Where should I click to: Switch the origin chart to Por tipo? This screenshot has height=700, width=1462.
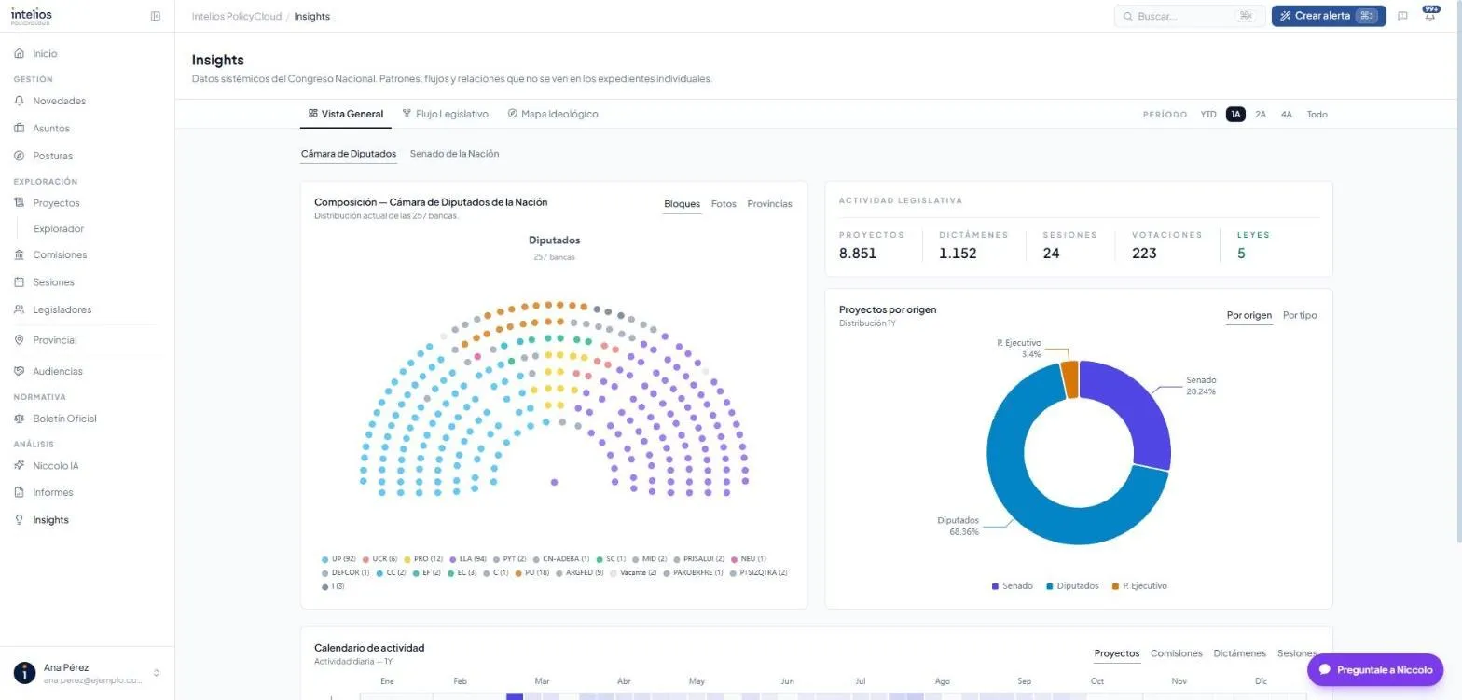point(1300,315)
